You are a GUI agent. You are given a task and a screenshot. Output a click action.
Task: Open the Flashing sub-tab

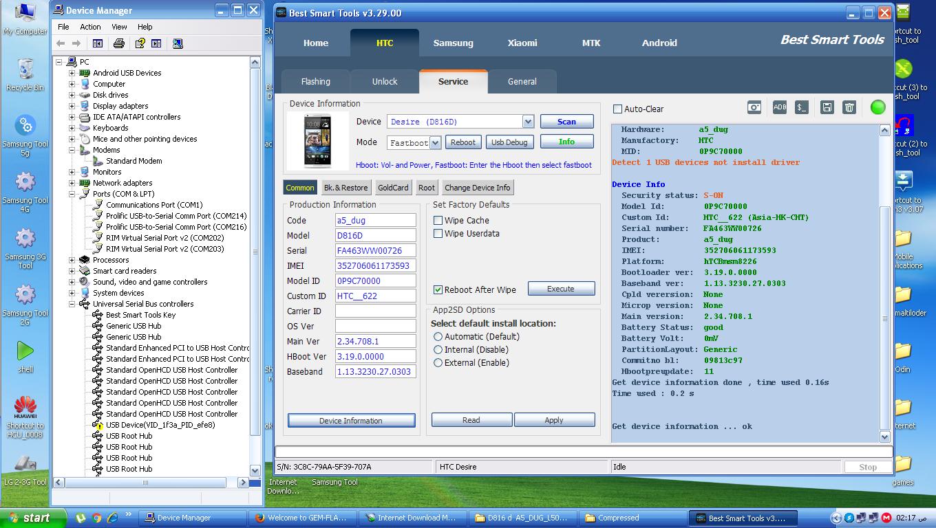pos(316,81)
